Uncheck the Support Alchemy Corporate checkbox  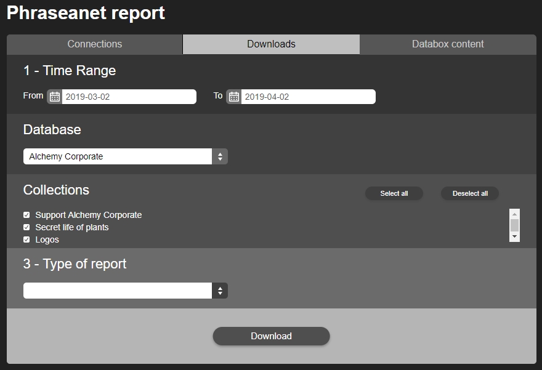tap(26, 215)
